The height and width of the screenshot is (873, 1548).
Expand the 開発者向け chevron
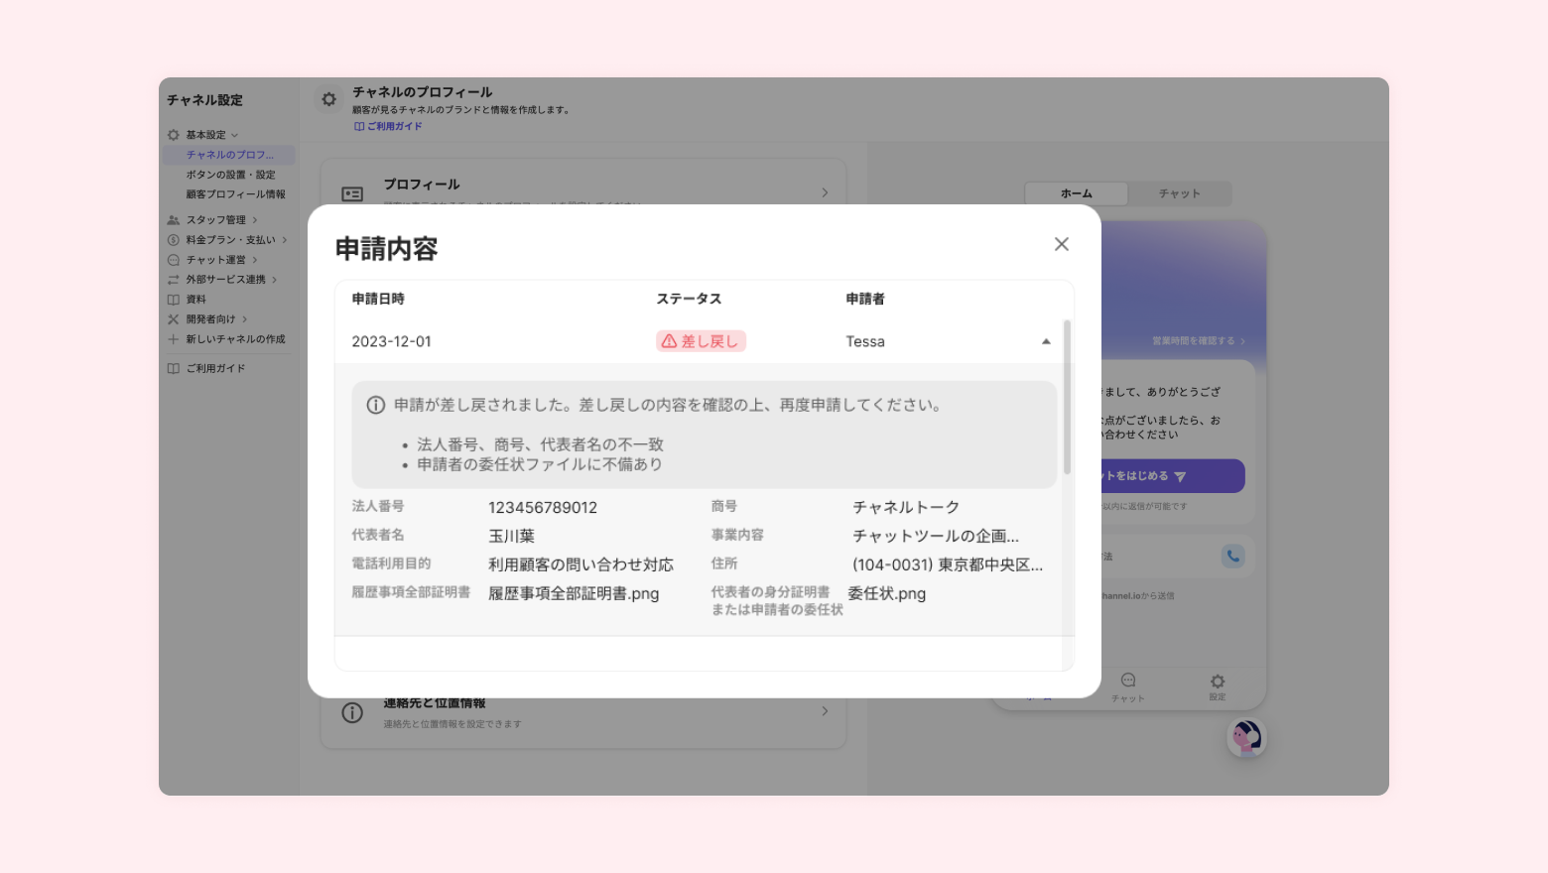pyautogui.click(x=245, y=319)
